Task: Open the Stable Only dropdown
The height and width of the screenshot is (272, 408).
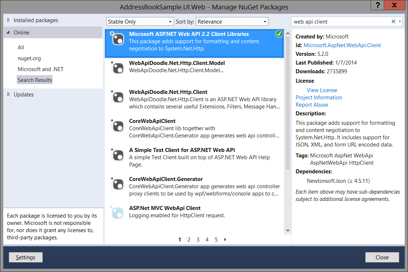Action: coord(140,22)
